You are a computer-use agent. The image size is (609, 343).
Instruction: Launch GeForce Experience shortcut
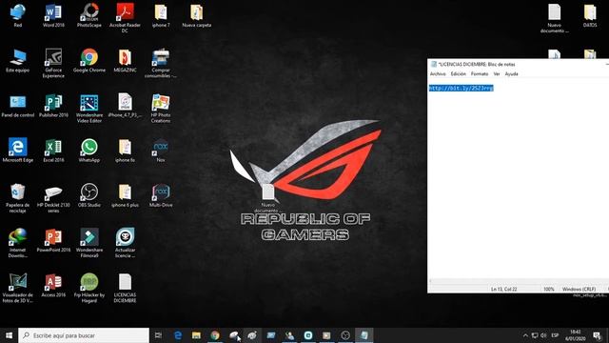click(x=53, y=63)
